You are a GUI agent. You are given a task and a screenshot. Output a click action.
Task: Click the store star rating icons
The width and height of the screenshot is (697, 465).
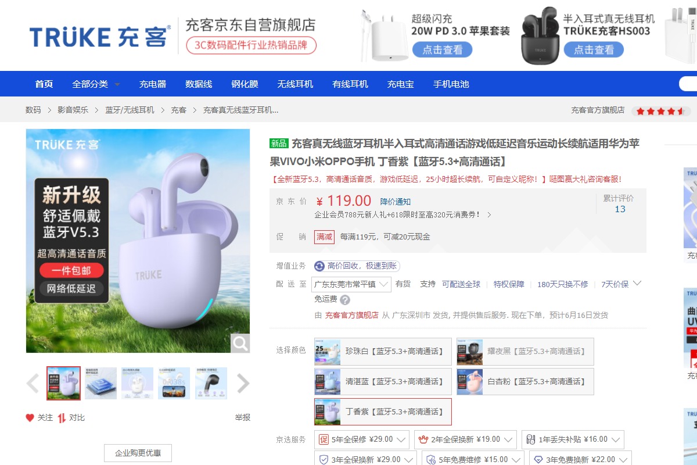661,110
